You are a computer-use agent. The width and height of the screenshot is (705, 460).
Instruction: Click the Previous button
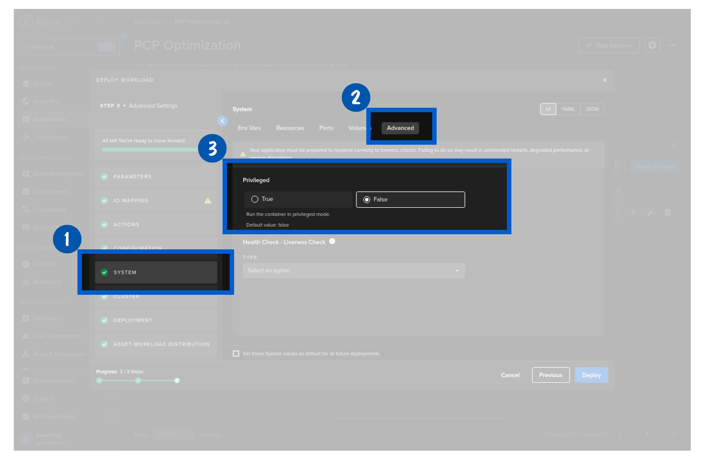(x=551, y=375)
